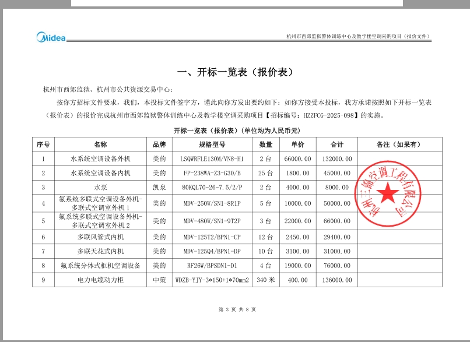Click the bid number "HZZFCG-2025-098" in the paragraph
The image size is (470, 342).
(x=328, y=115)
